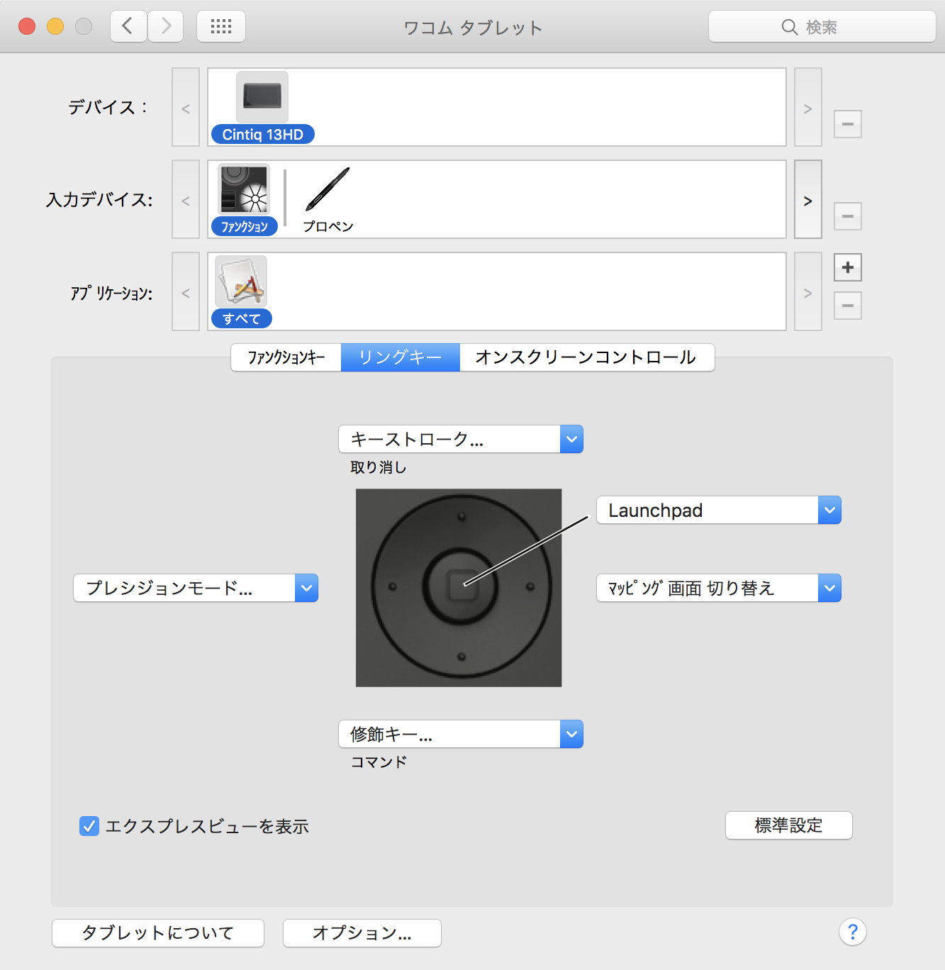Open the 修飾キー dropdown at bottom

(461, 734)
